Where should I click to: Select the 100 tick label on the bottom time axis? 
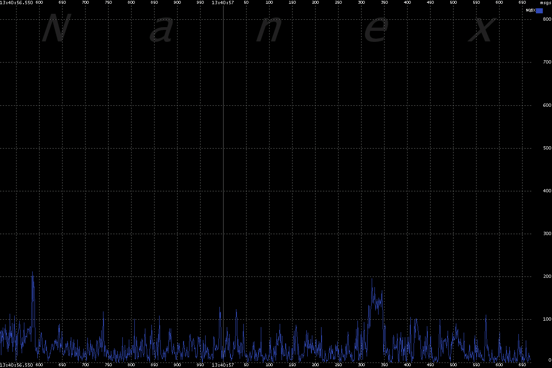pos(269,365)
